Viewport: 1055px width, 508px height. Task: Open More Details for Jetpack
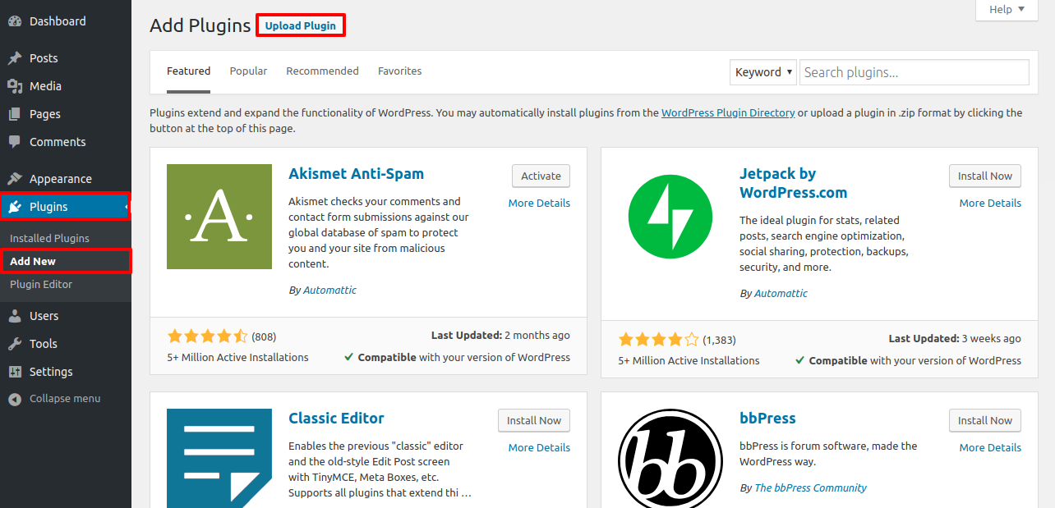990,203
